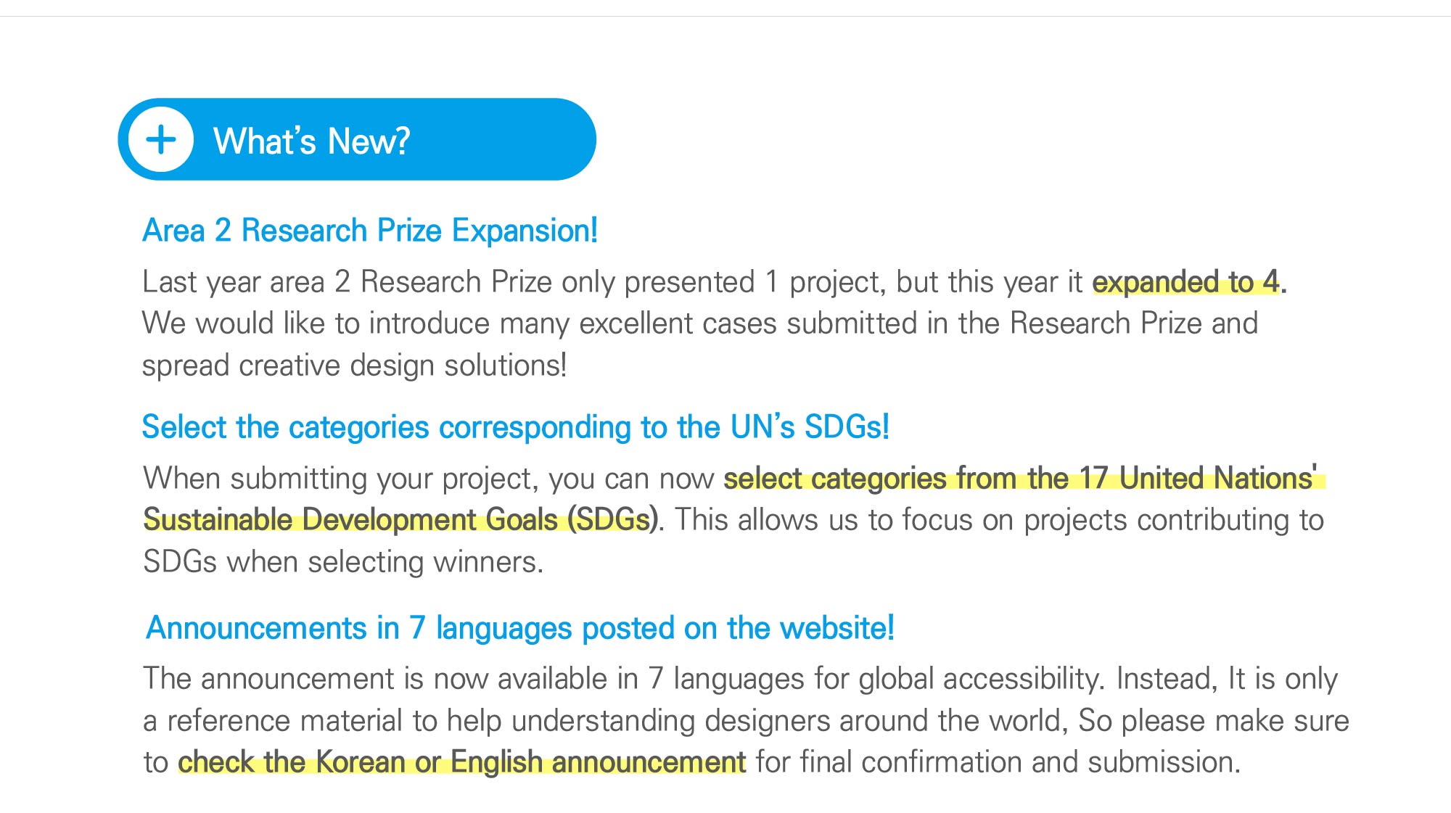Click highlighted "check the Korean or English announcement"
Image resolution: width=1451 pixels, height=813 pixels.
click(461, 762)
